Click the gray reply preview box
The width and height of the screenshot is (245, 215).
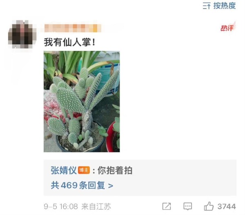point(140,178)
